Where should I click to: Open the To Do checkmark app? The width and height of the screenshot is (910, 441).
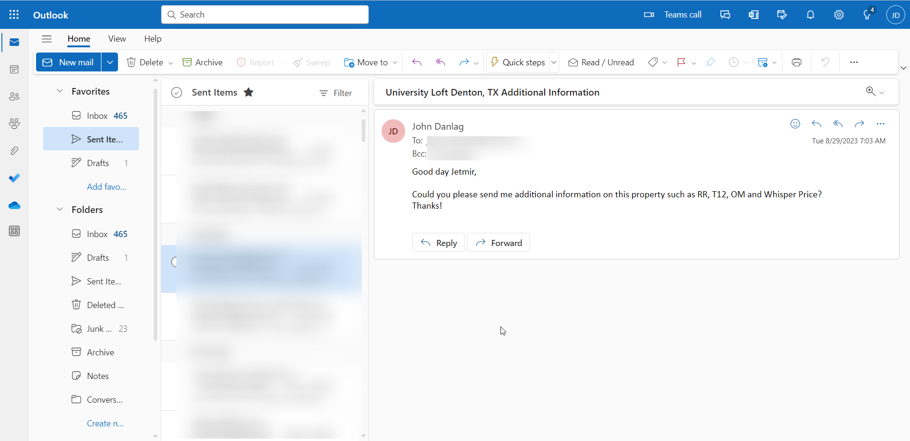pyautogui.click(x=14, y=178)
